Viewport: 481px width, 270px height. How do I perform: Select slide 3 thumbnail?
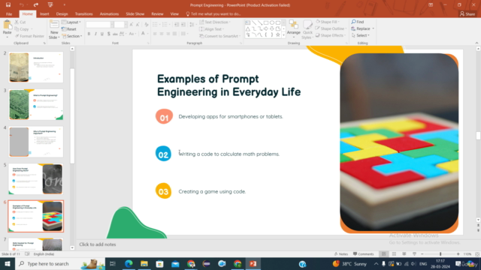36,105
